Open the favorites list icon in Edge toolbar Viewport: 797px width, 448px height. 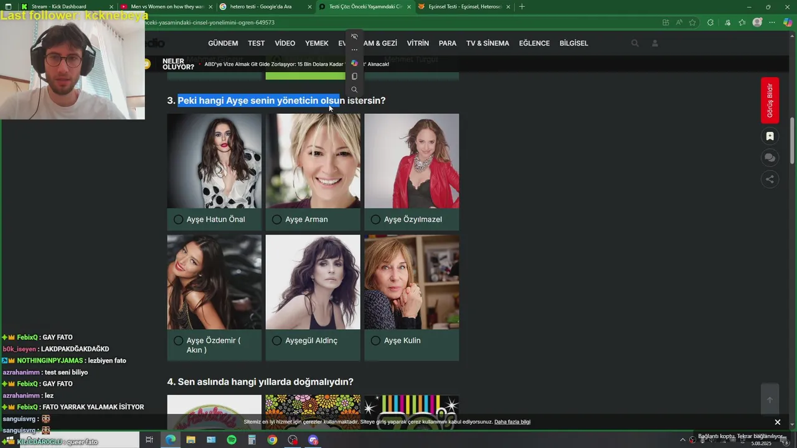[x=742, y=22]
